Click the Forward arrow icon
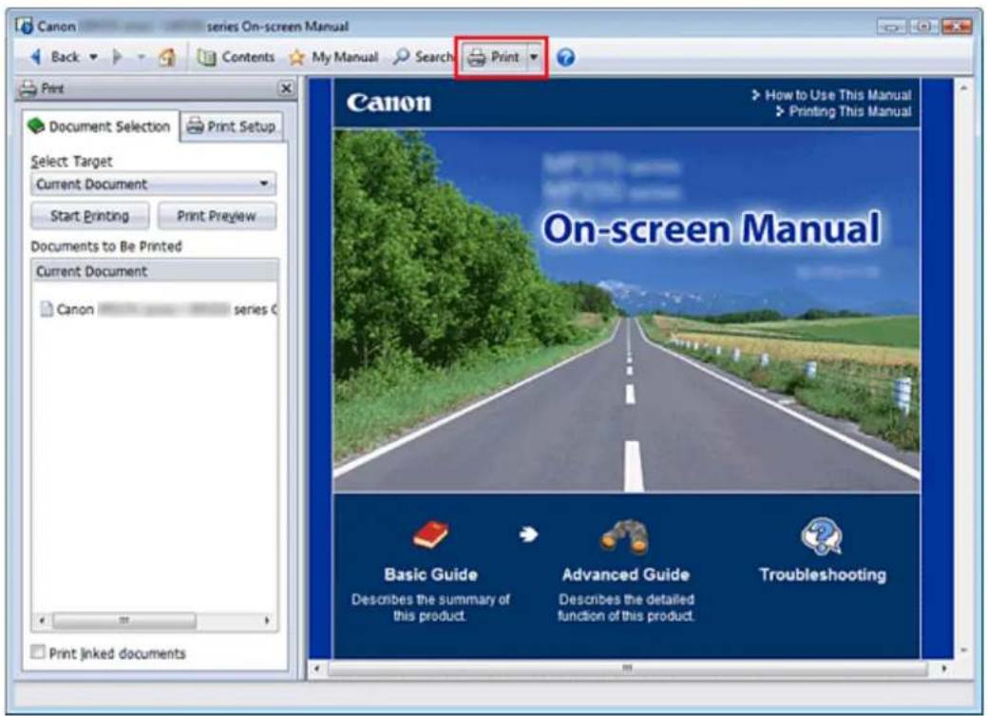The width and height of the screenshot is (988, 716). click(x=117, y=57)
